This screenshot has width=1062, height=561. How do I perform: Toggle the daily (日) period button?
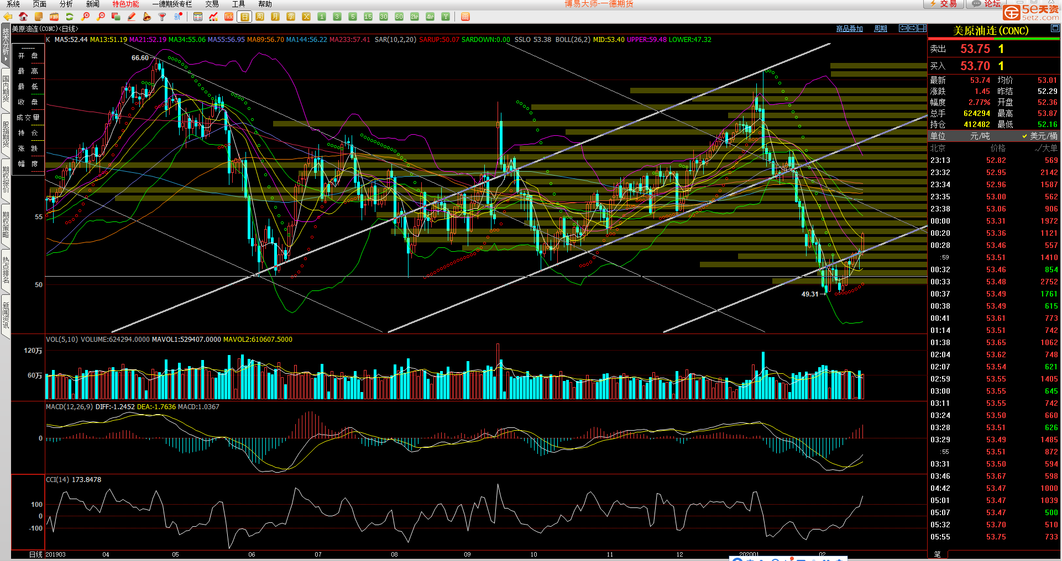[244, 17]
